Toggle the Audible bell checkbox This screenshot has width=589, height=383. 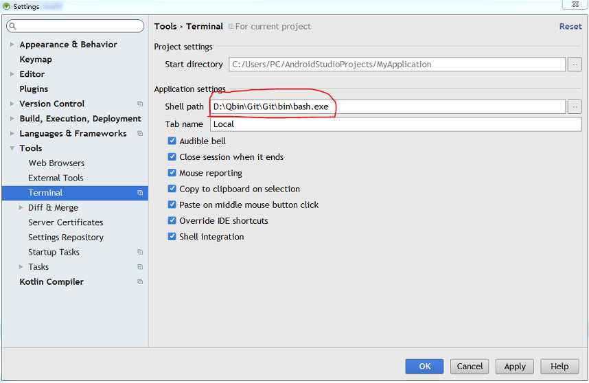click(172, 141)
